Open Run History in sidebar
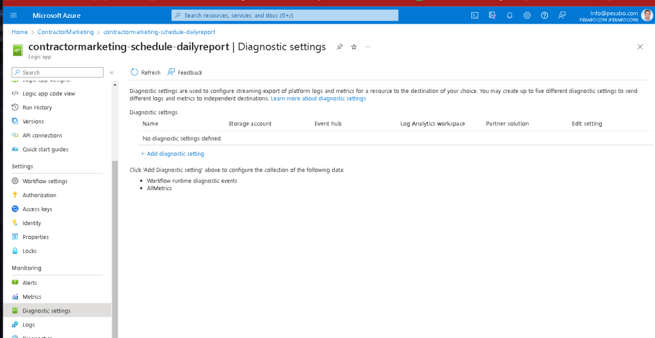 [37, 108]
